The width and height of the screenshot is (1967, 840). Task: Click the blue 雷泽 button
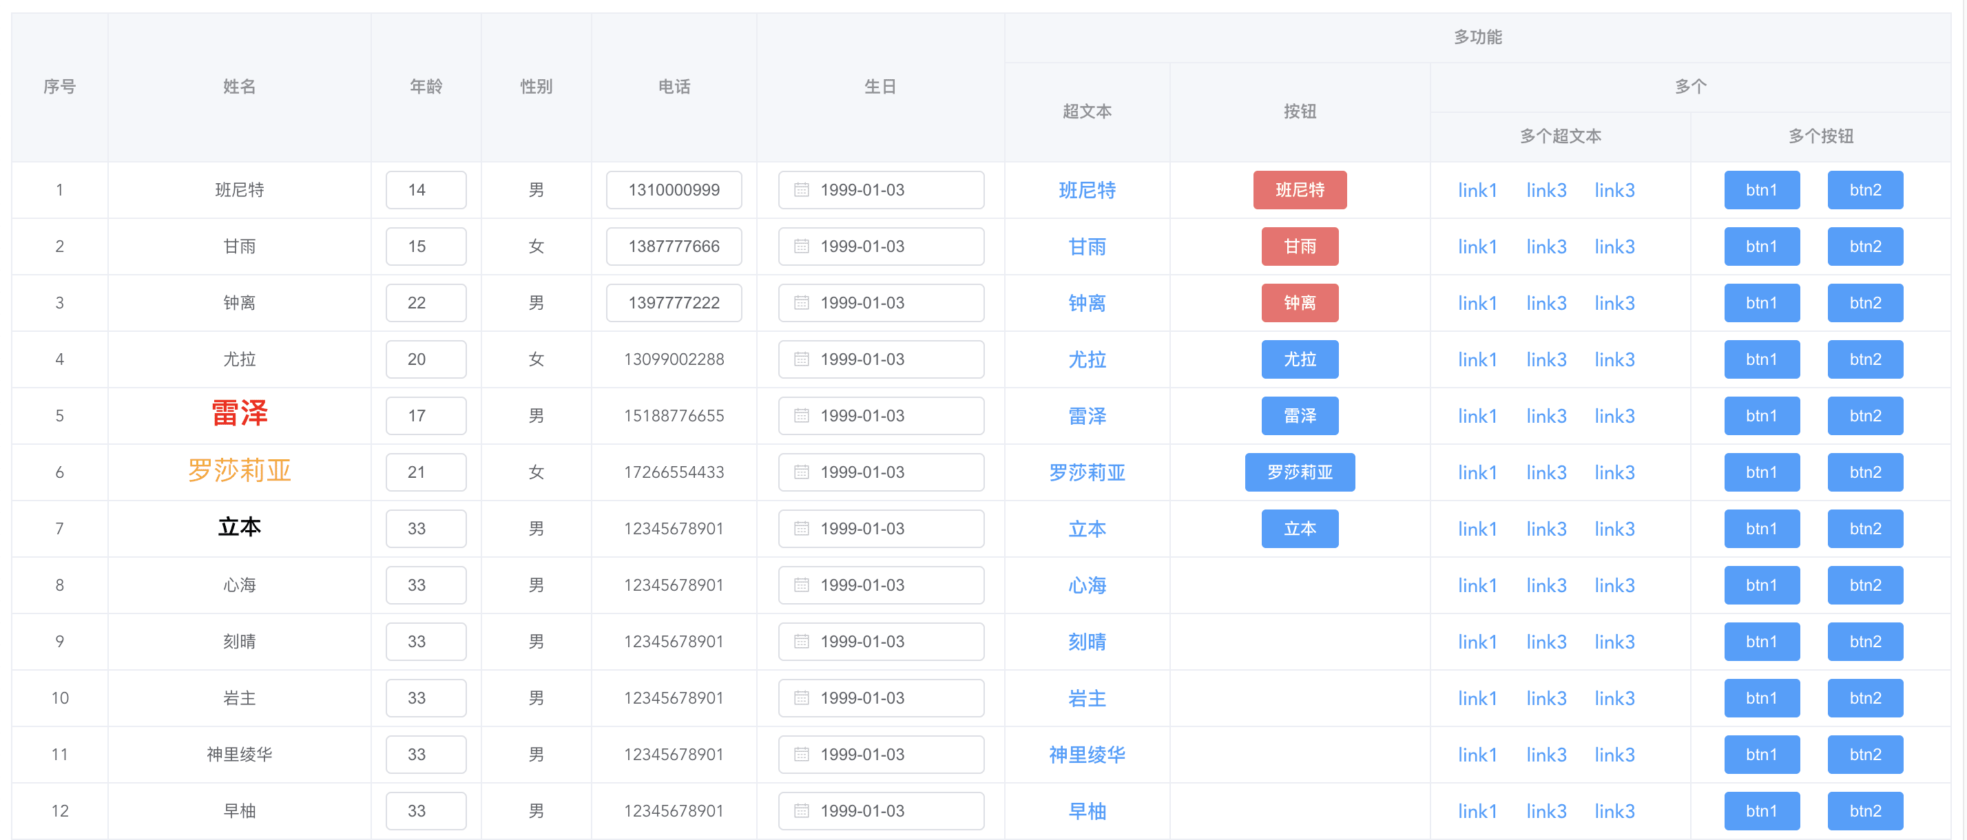pos(1300,416)
